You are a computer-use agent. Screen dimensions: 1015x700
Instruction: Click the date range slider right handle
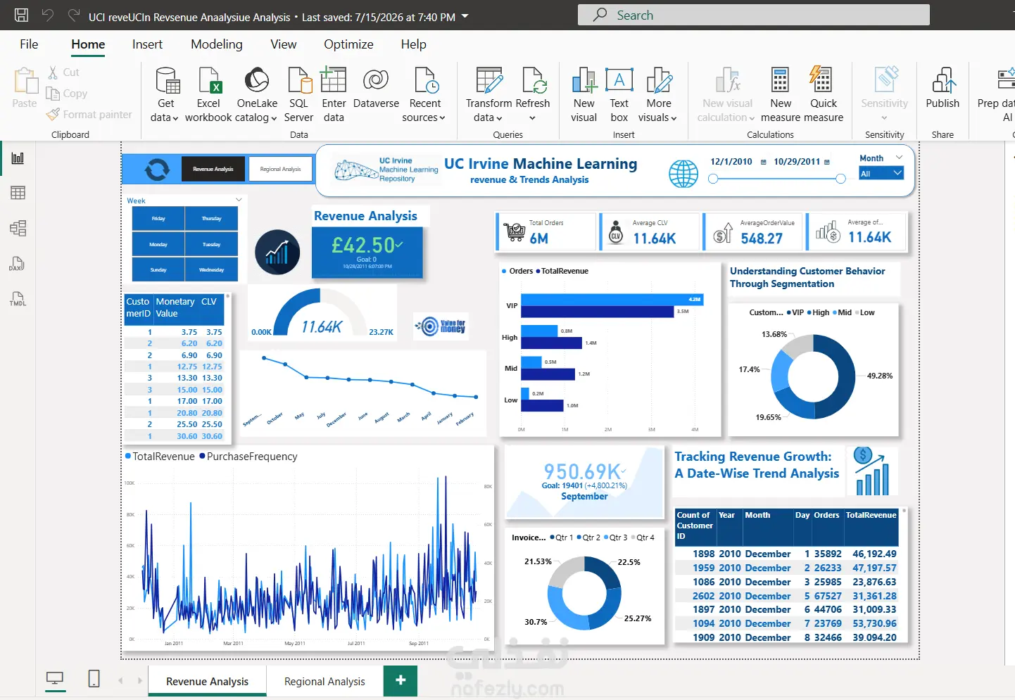[840, 179]
